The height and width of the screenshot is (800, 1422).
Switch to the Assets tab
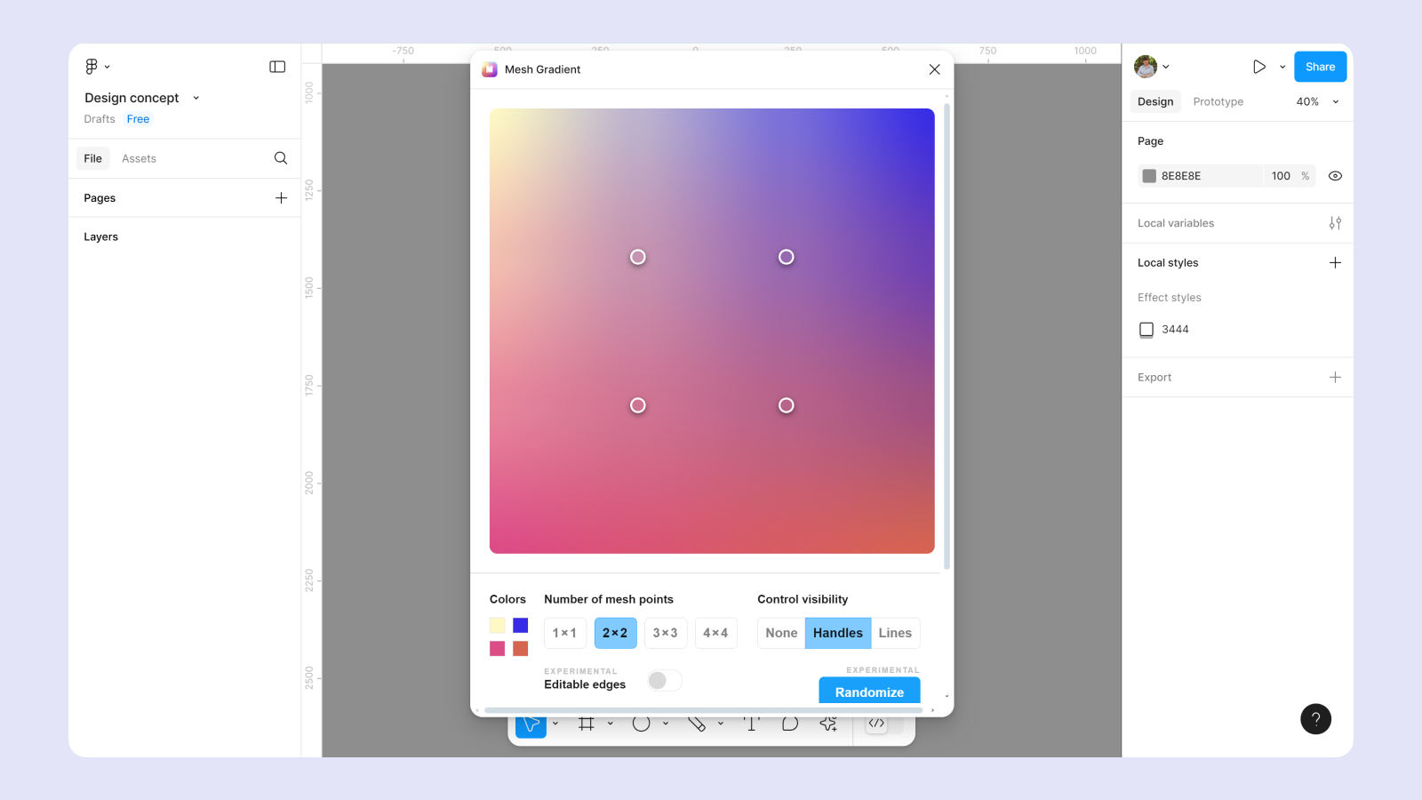(x=139, y=158)
